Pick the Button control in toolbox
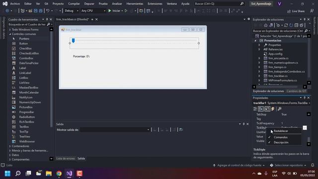Screen dimensions: 318x179 pyautogui.click(x=23, y=44)
